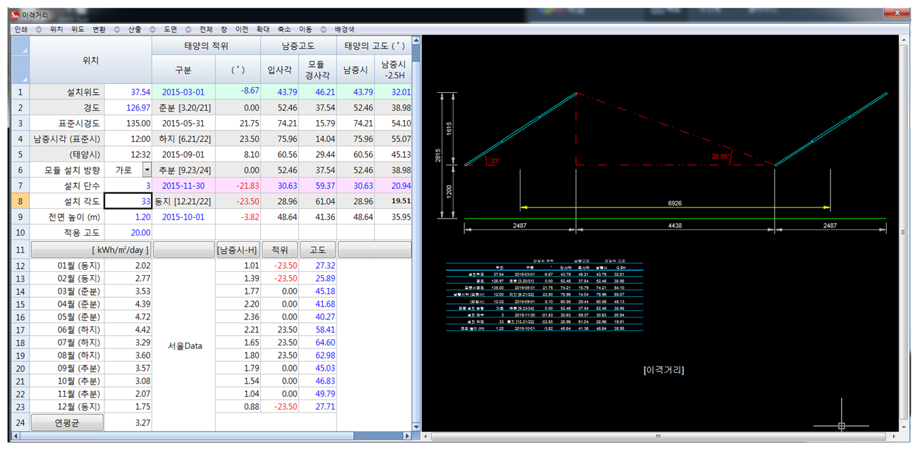Click the 모듈 경사각 sub-header
920x452 pixels.
(x=318, y=70)
